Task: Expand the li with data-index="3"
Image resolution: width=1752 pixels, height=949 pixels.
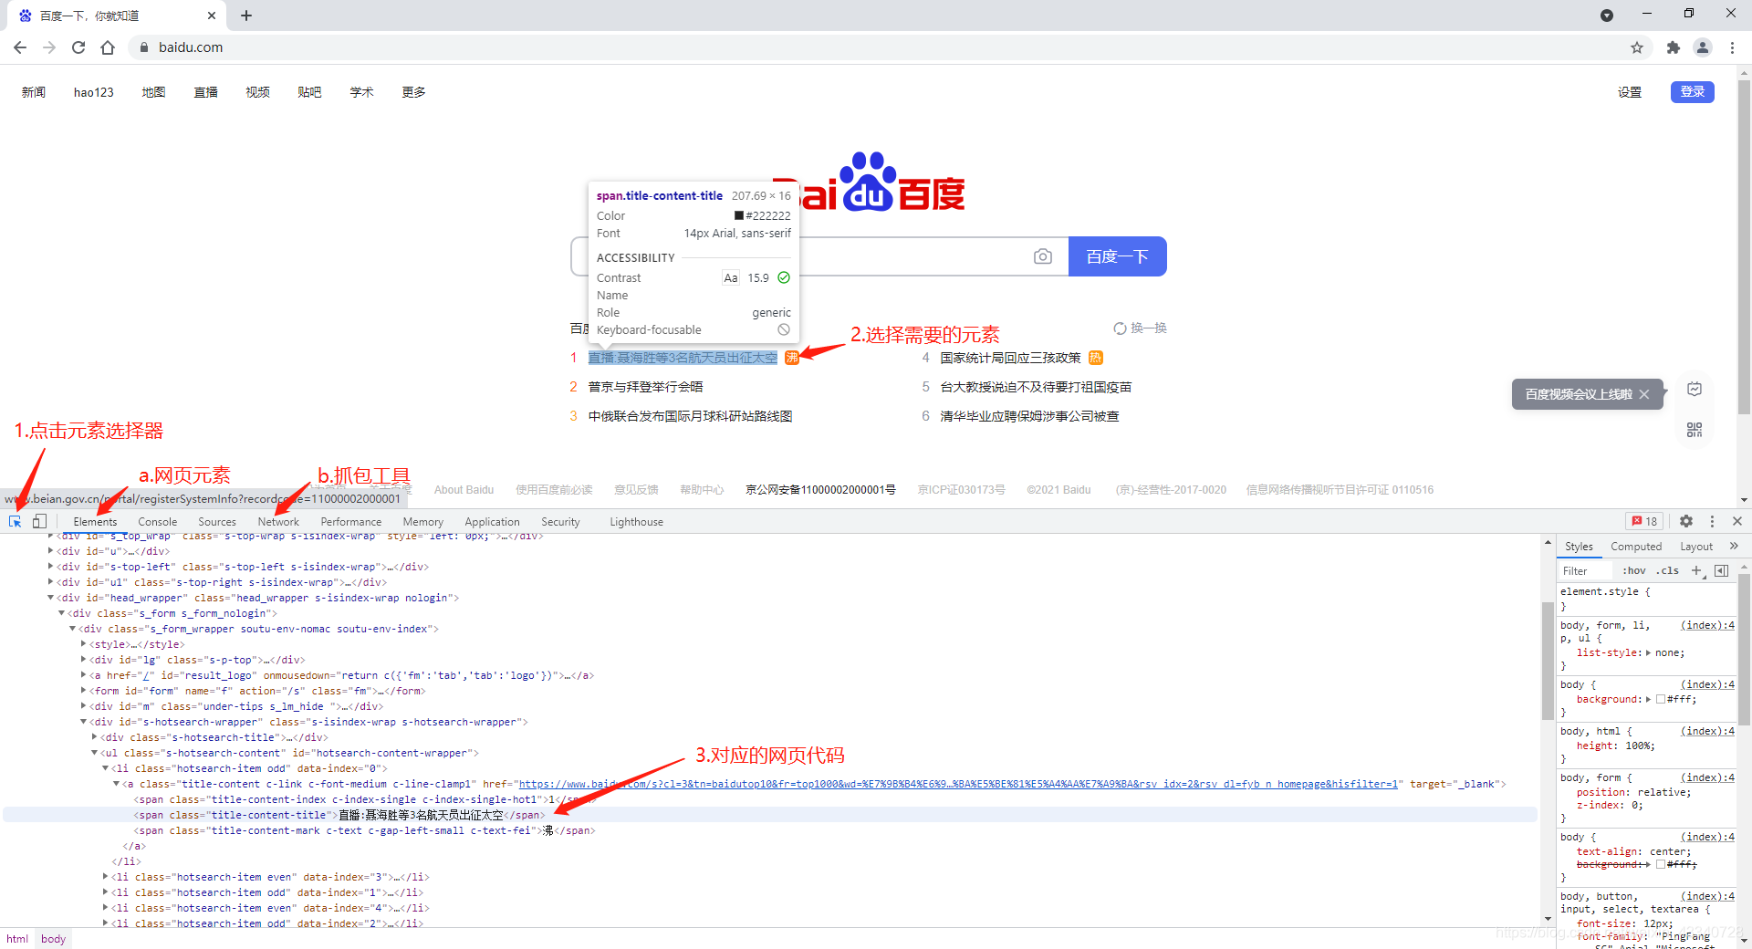Action: [x=105, y=877]
